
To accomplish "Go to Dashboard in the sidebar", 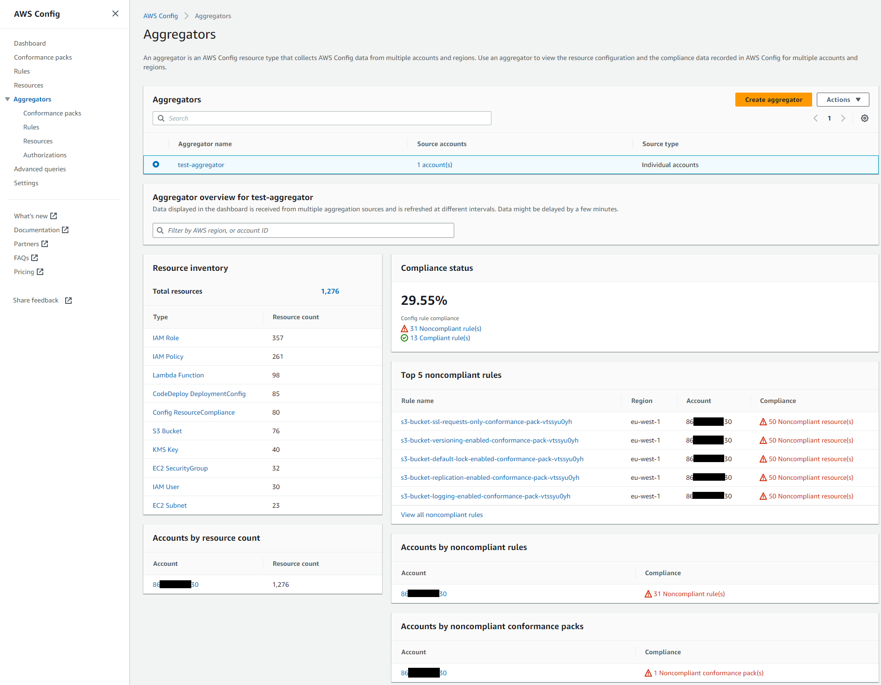I will (30, 43).
